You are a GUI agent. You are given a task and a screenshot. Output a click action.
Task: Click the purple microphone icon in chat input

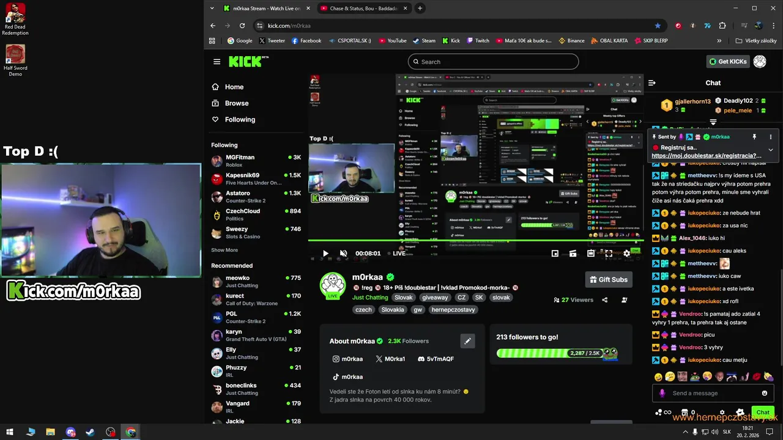662,393
